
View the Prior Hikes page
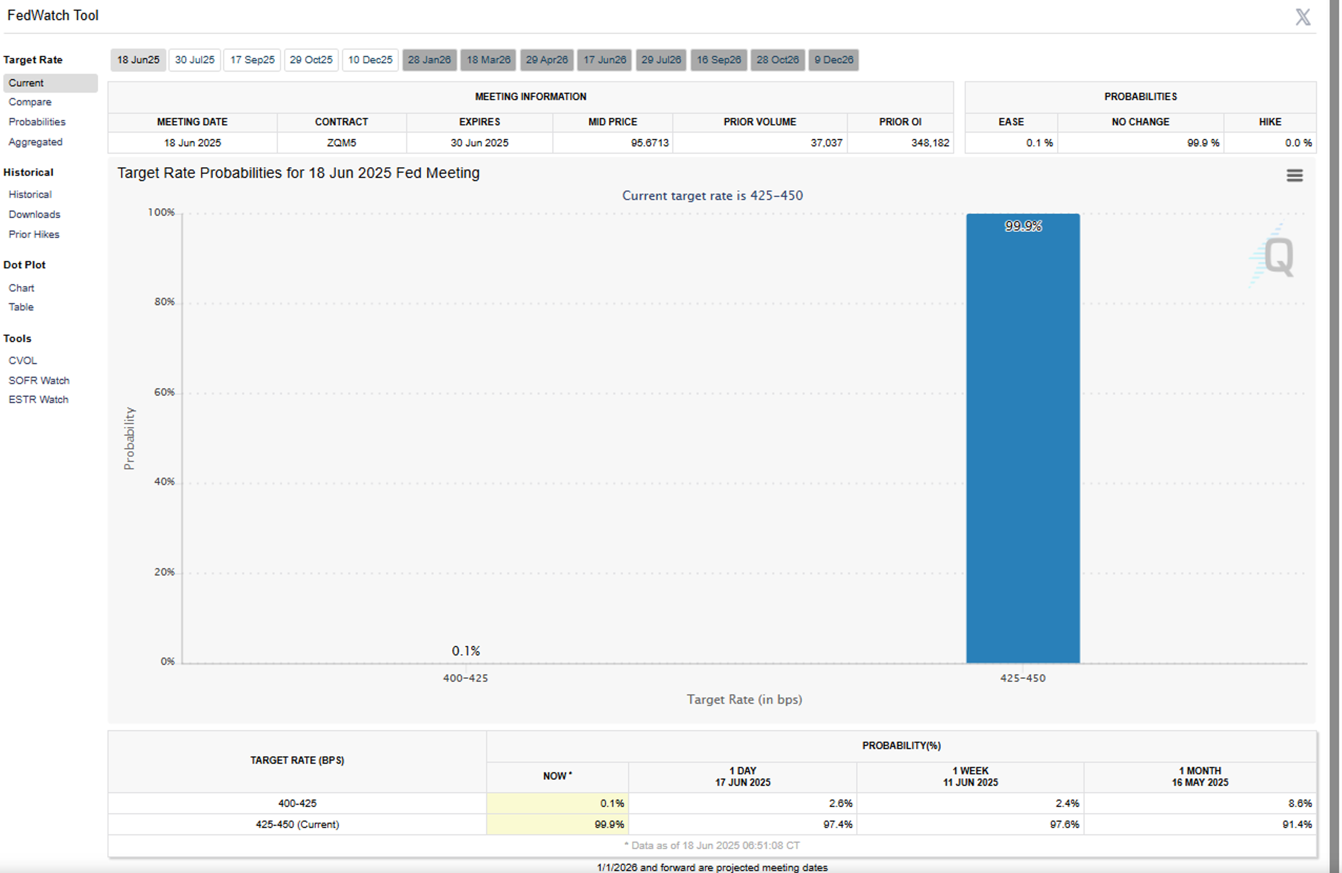[x=34, y=235]
